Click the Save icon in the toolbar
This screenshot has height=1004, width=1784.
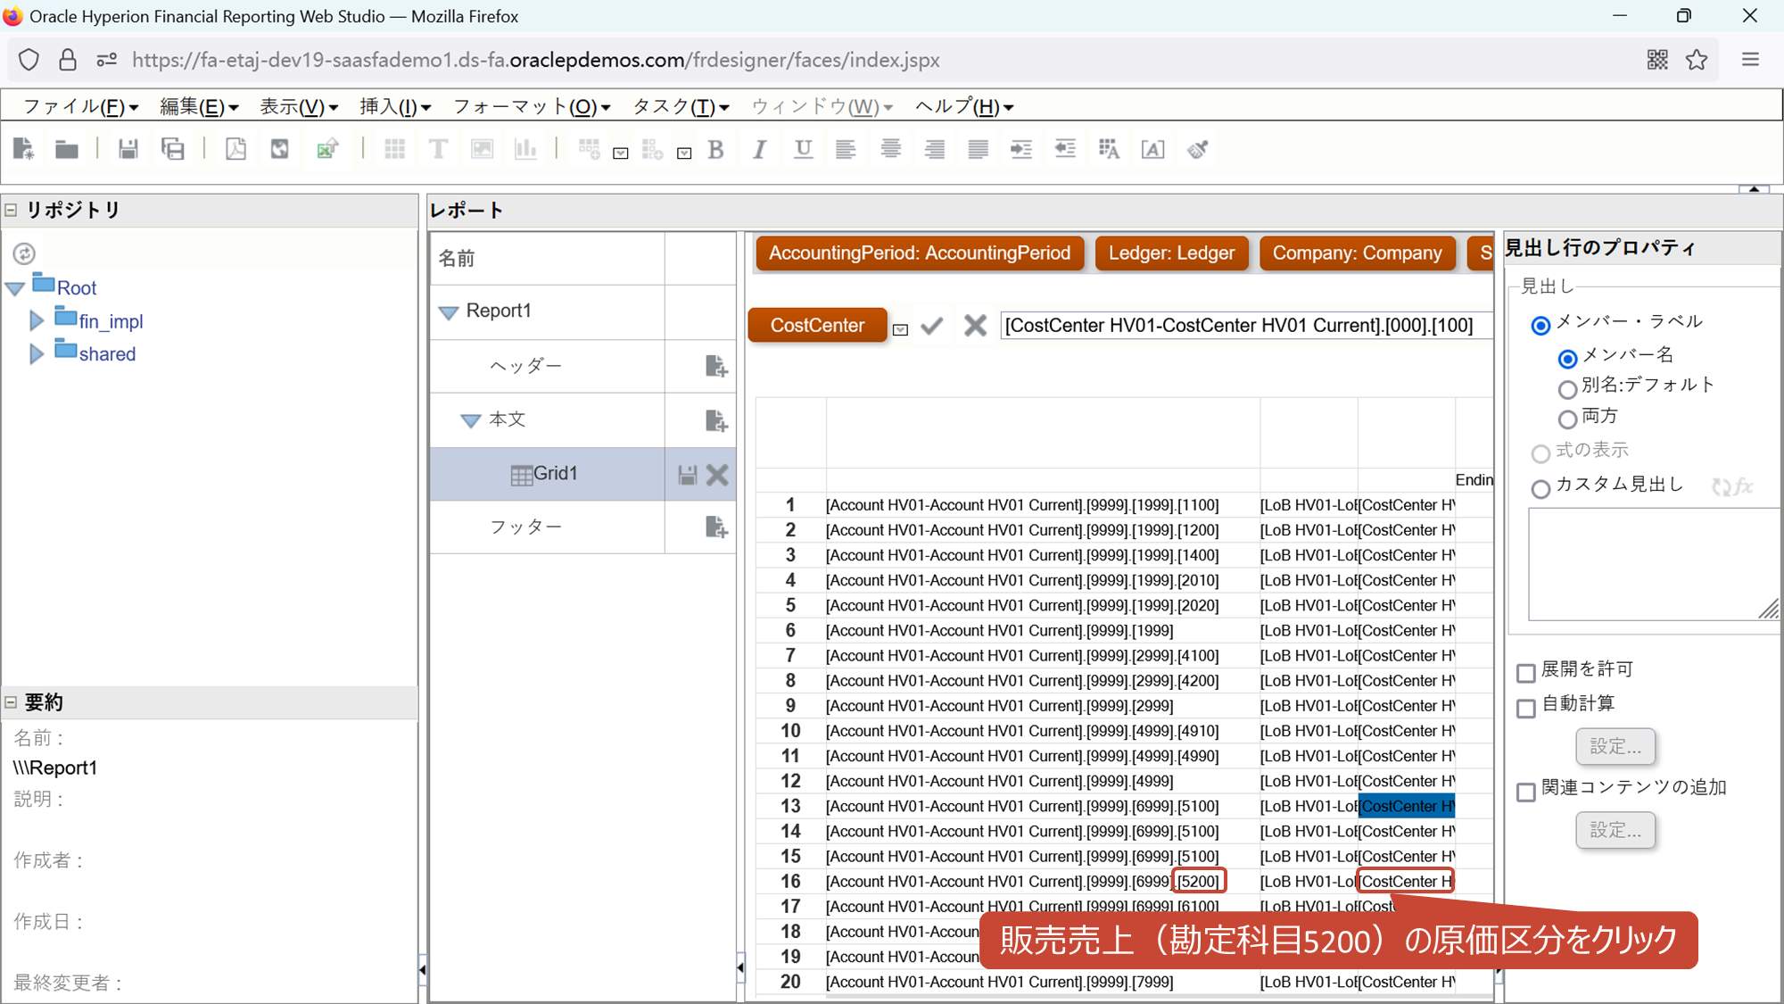(x=128, y=149)
